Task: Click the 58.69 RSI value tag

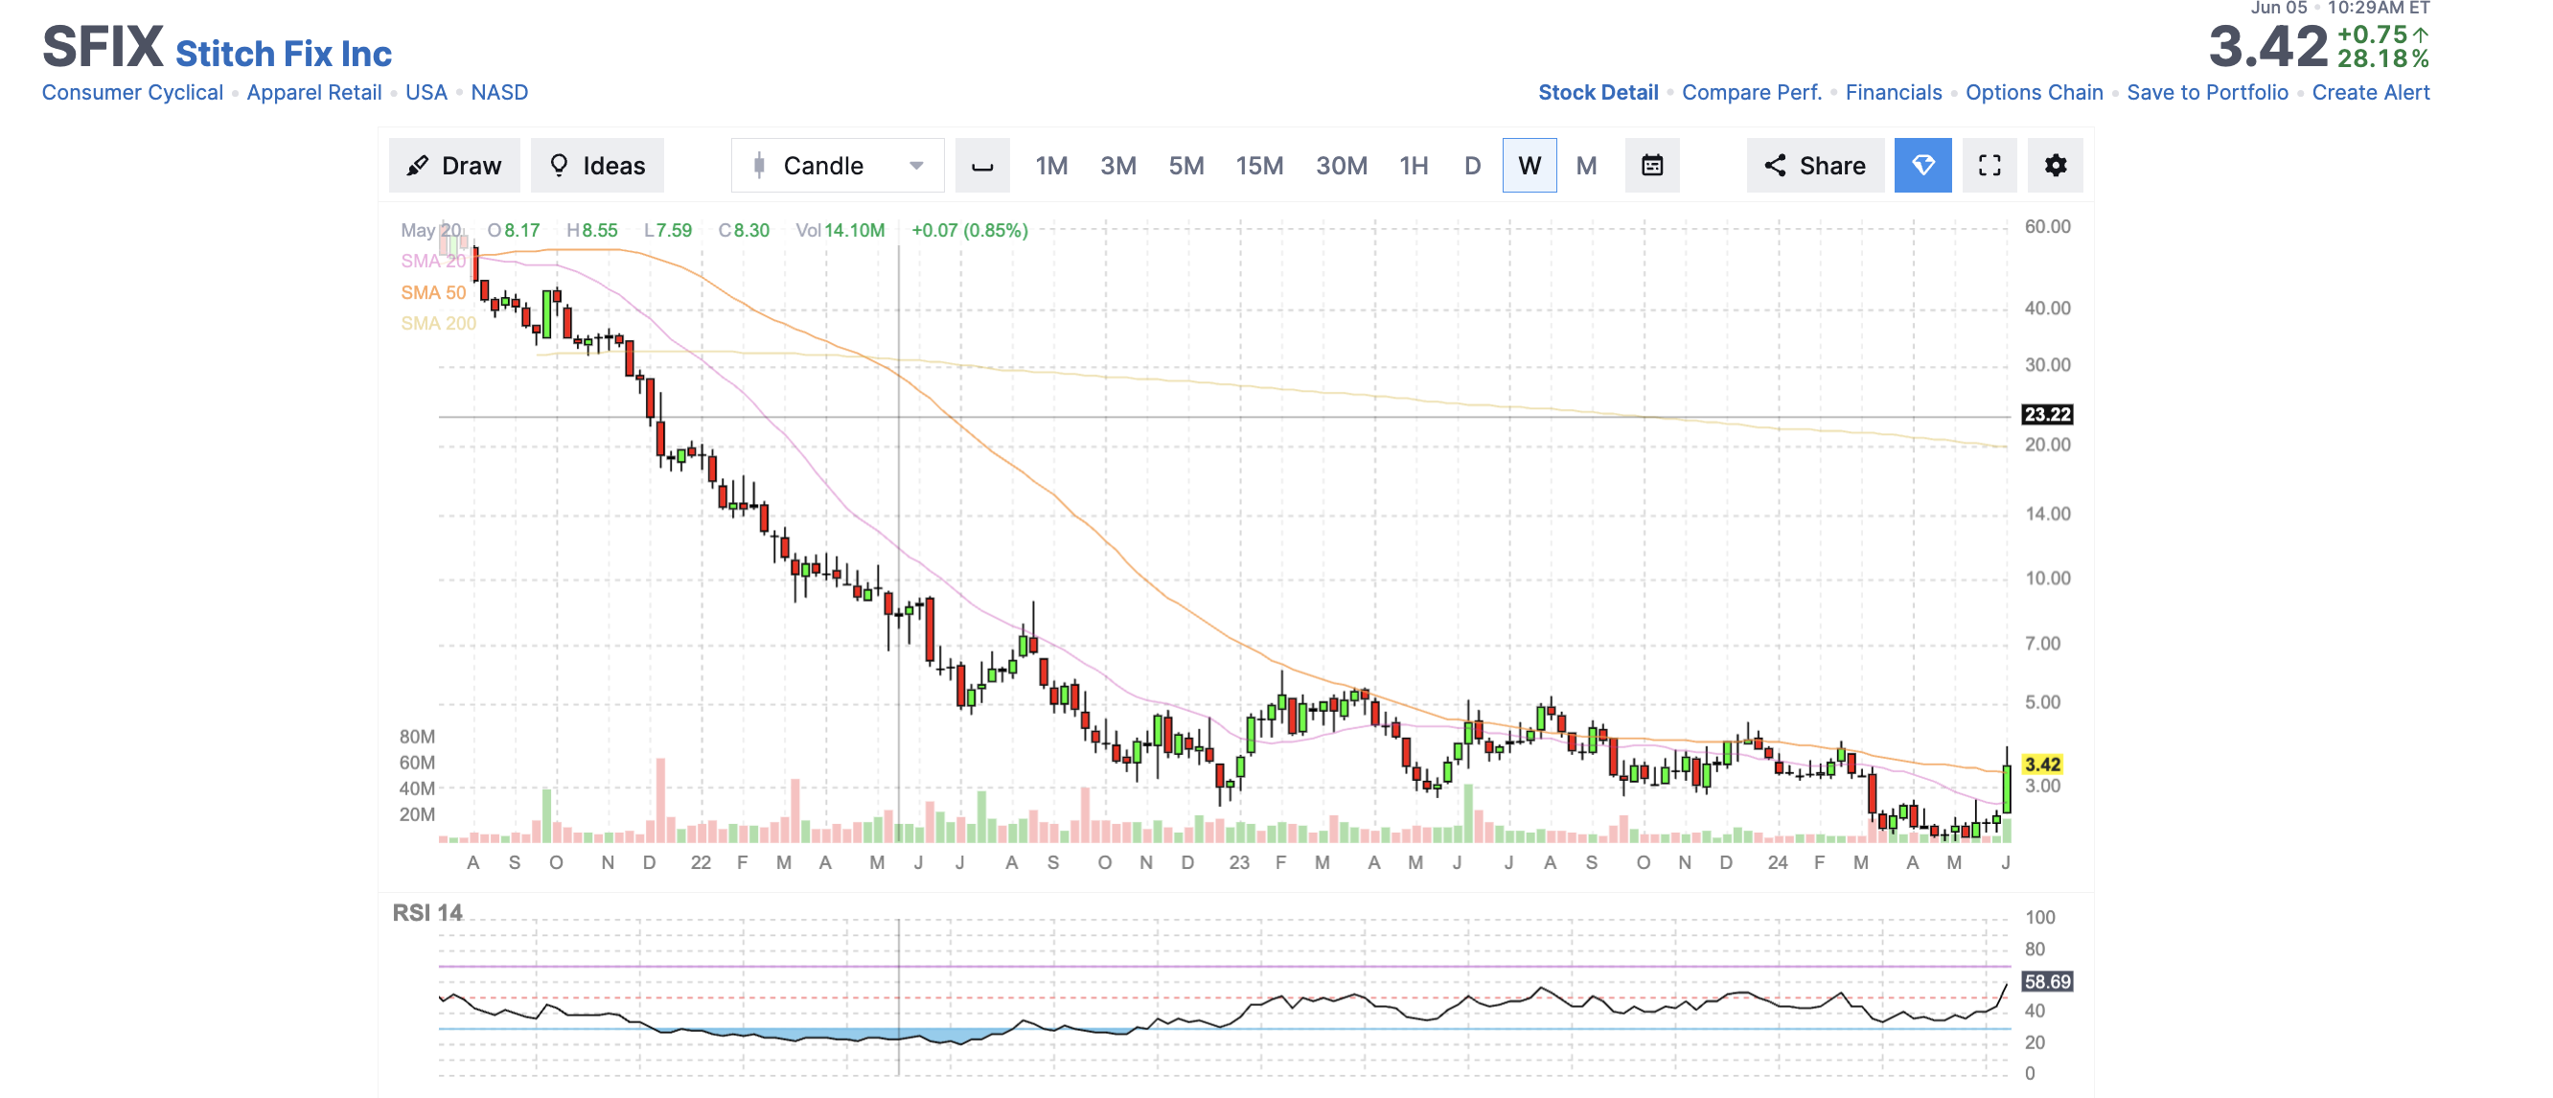Action: tap(2047, 981)
